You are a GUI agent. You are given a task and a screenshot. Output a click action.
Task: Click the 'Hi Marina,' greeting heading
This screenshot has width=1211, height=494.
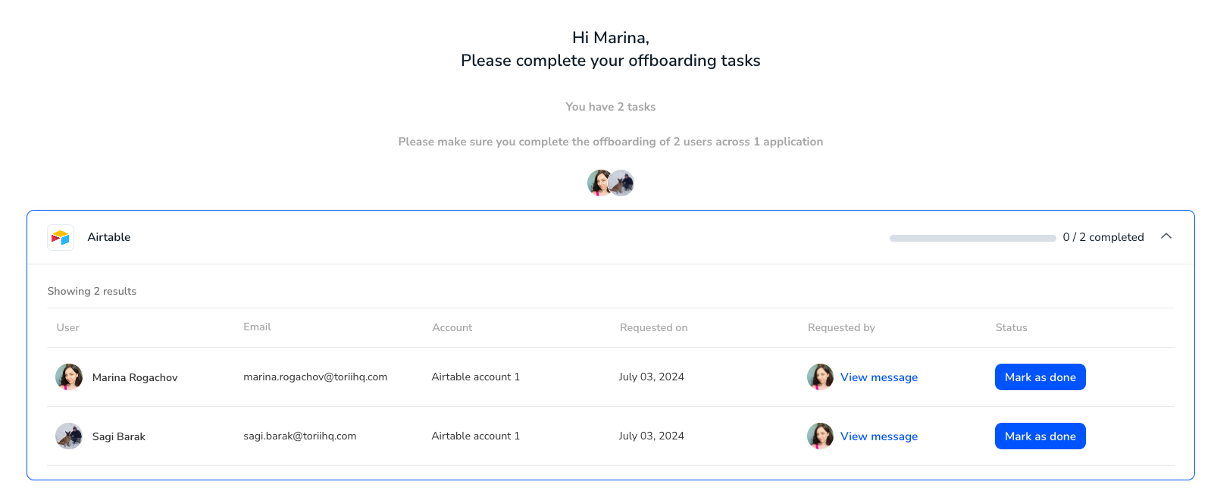(x=611, y=37)
